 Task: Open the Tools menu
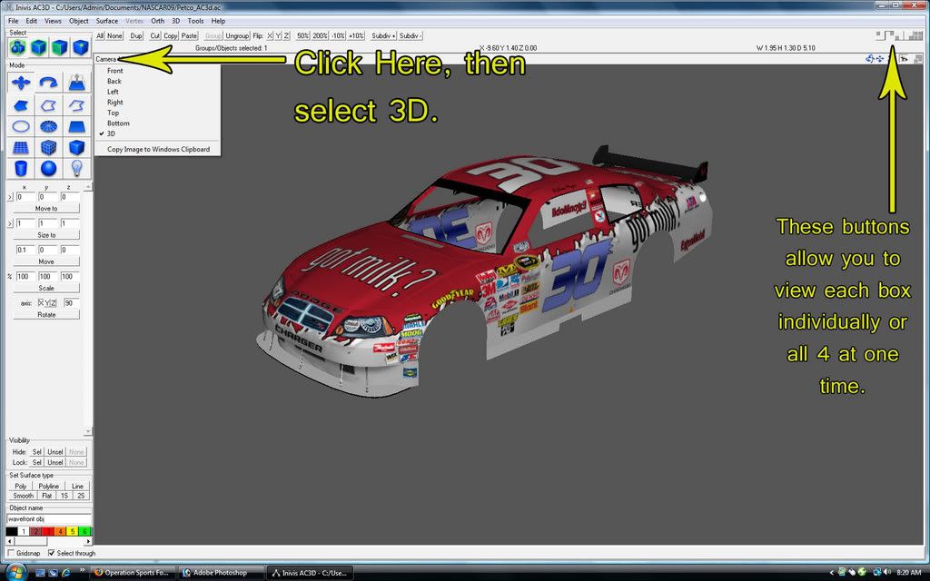tap(195, 21)
